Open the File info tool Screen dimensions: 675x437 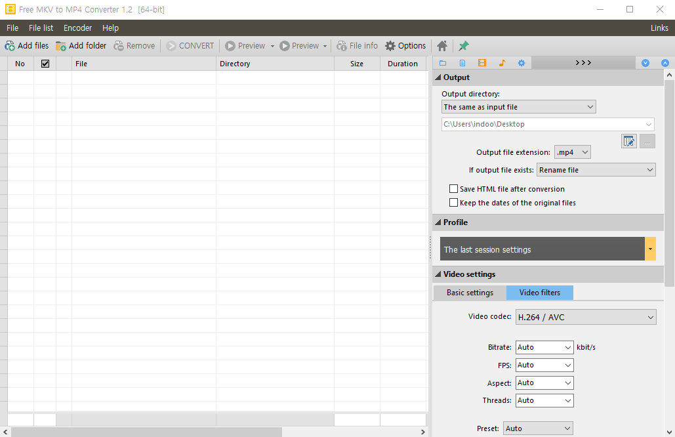pyautogui.click(x=358, y=46)
